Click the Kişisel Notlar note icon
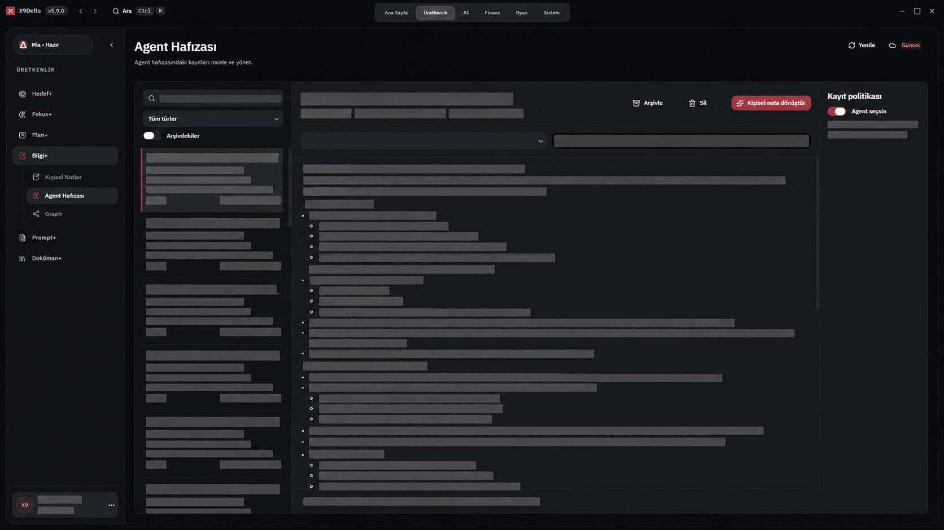This screenshot has height=530, width=944. click(x=36, y=177)
